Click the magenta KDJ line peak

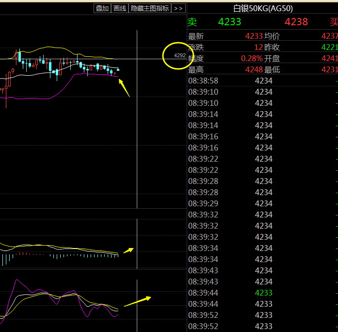pyautogui.click(x=17, y=280)
